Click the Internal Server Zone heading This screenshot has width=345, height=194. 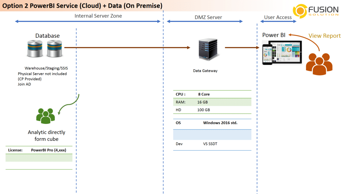click(98, 16)
